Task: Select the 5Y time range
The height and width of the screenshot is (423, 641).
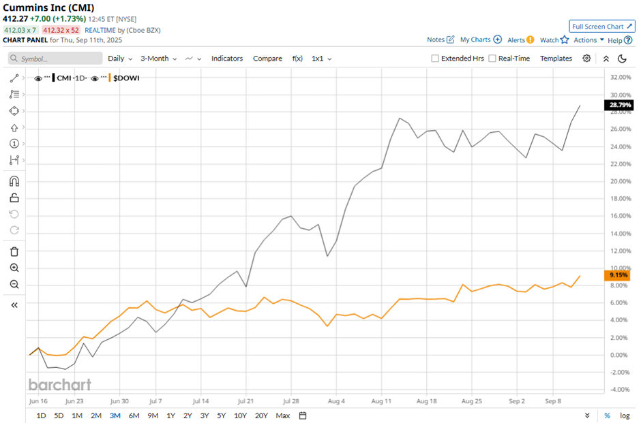Action: (221, 416)
